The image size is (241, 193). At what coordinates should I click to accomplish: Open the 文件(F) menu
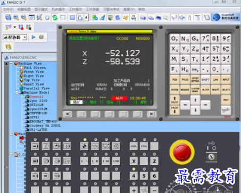pos(9,10)
